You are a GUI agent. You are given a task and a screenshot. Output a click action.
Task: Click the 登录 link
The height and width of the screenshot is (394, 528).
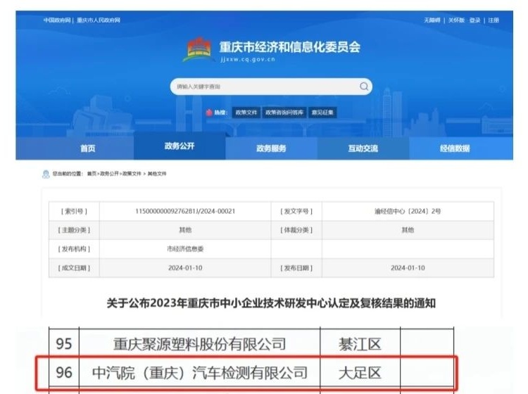[474, 20]
